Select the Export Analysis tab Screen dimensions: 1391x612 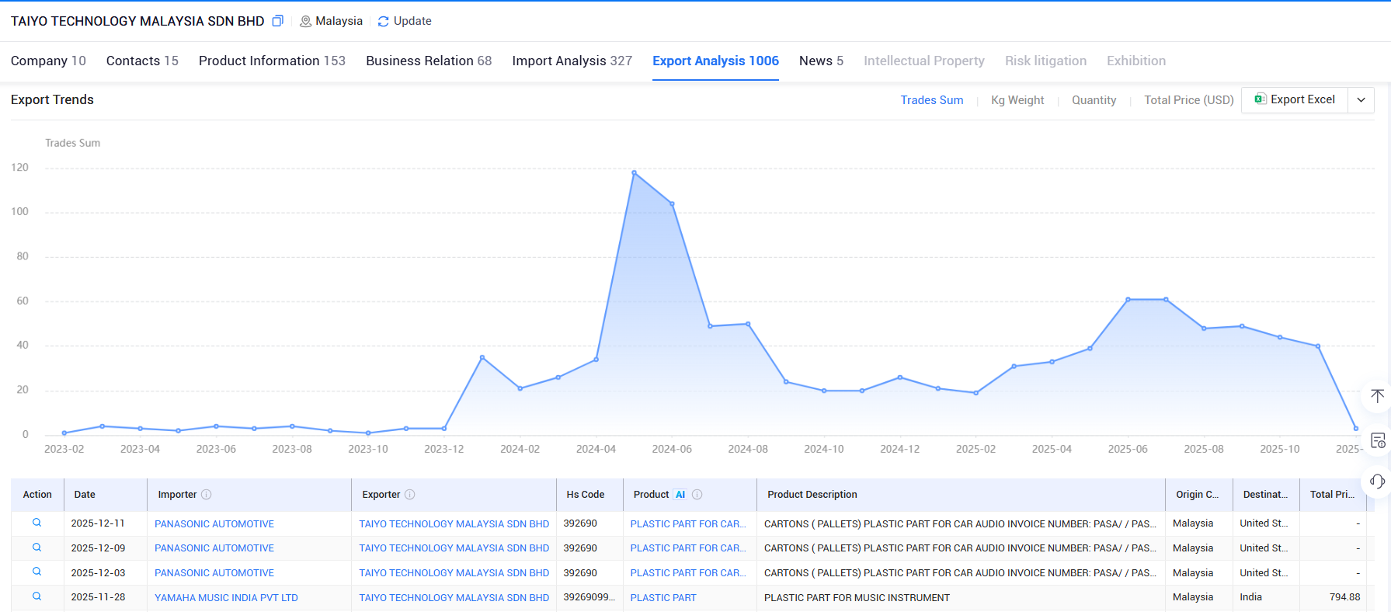[x=715, y=61]
